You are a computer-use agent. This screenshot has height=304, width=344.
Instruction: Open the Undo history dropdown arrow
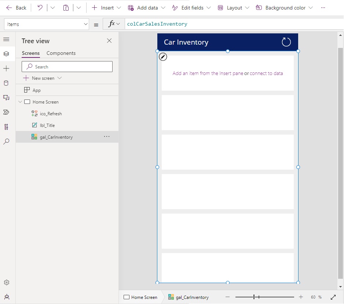click(x=52, y=8)
